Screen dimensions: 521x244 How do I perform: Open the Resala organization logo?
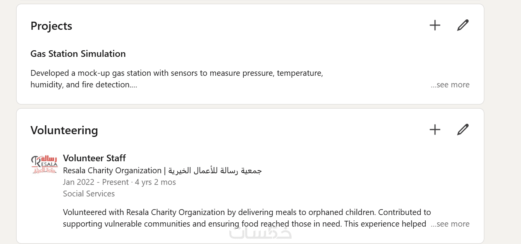[44, 164]
